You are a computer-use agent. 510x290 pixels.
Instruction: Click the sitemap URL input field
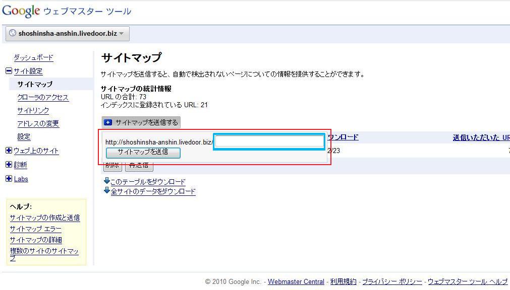tap(269, 141)
